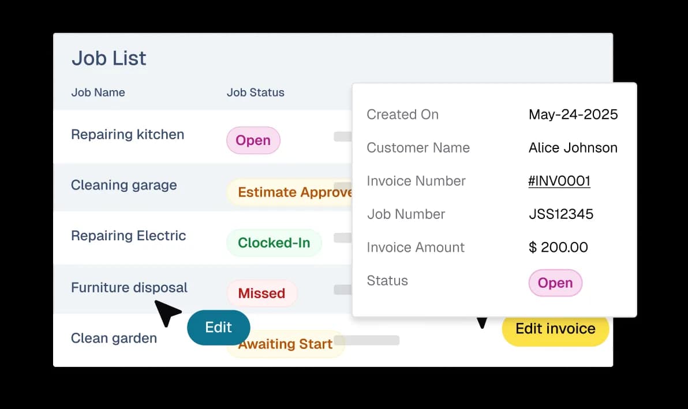This screenshot has height=409, width=688.
Task: Sort by the Job Status column header
Action: click(255, 92)
